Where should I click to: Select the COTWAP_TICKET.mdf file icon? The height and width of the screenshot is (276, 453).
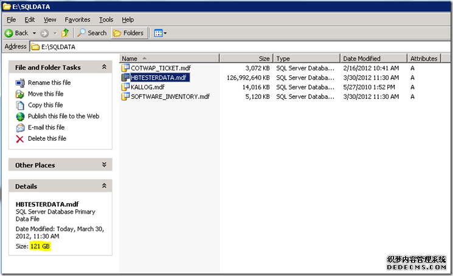[126, 68]
